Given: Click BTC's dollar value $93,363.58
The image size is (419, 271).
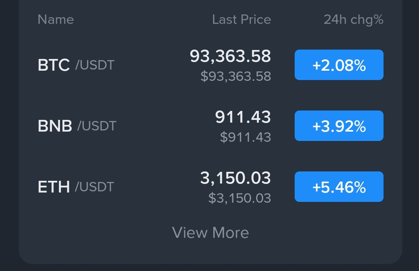Looking at the screenshot, I should pyautogui.click(x=235, y=76).
